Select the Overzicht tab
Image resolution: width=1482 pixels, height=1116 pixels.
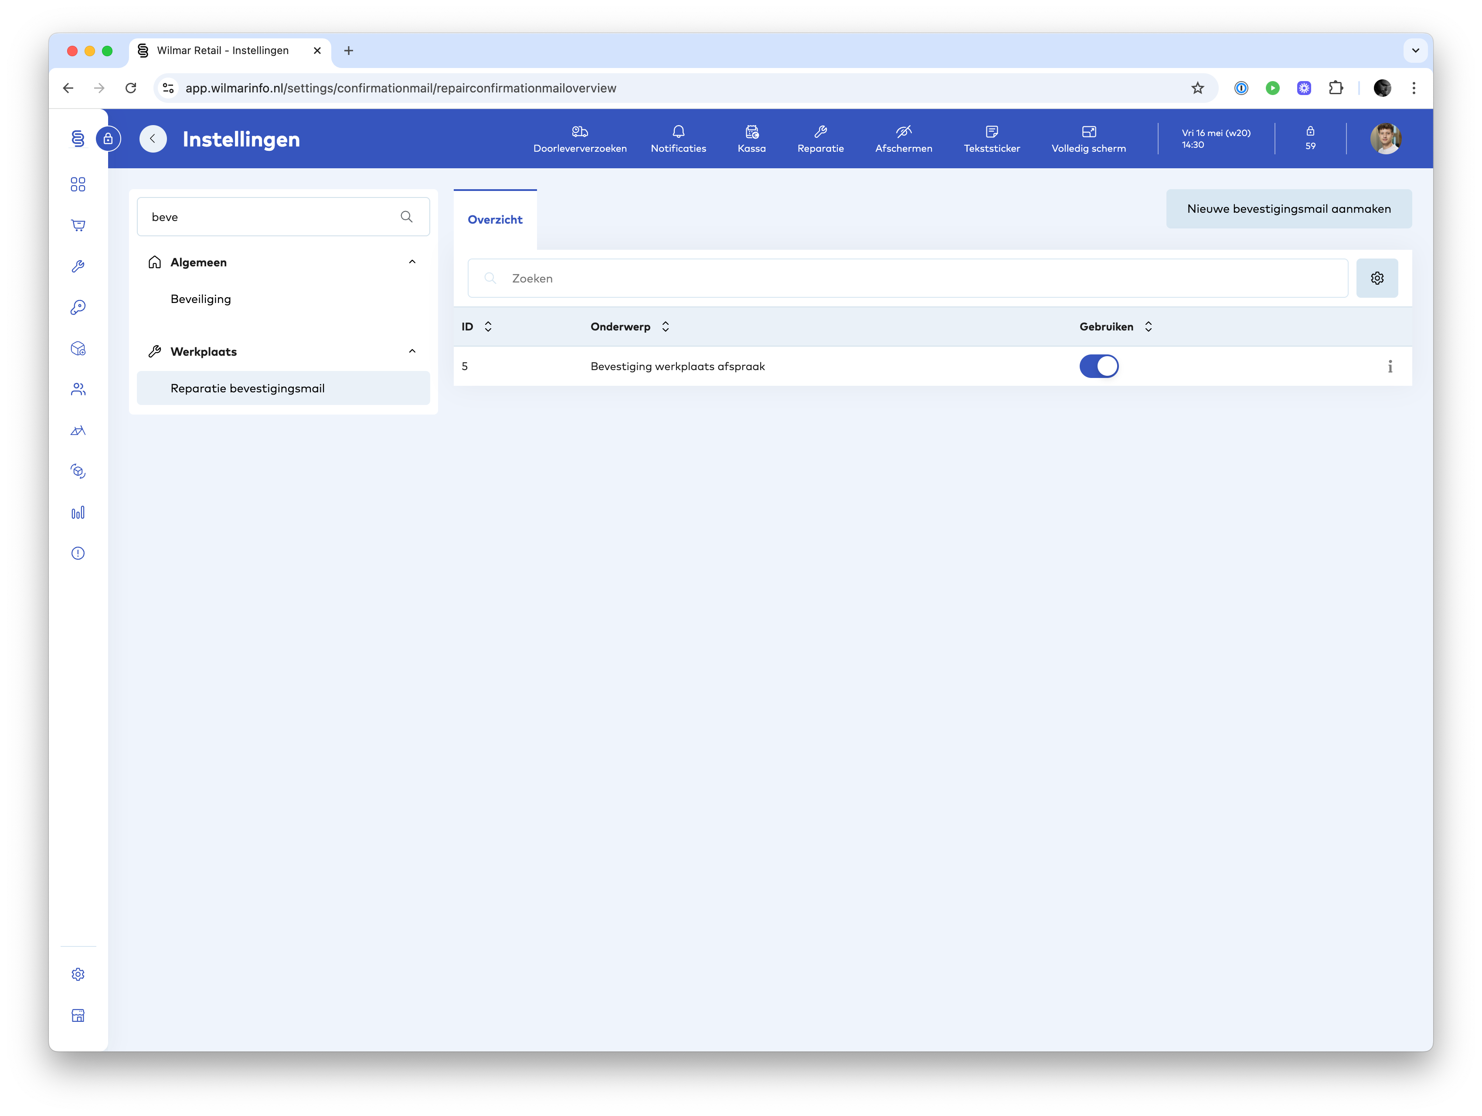click(x=494, y=220)
